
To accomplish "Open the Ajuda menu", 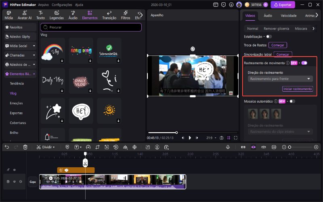I will click(x=79, y=5).
